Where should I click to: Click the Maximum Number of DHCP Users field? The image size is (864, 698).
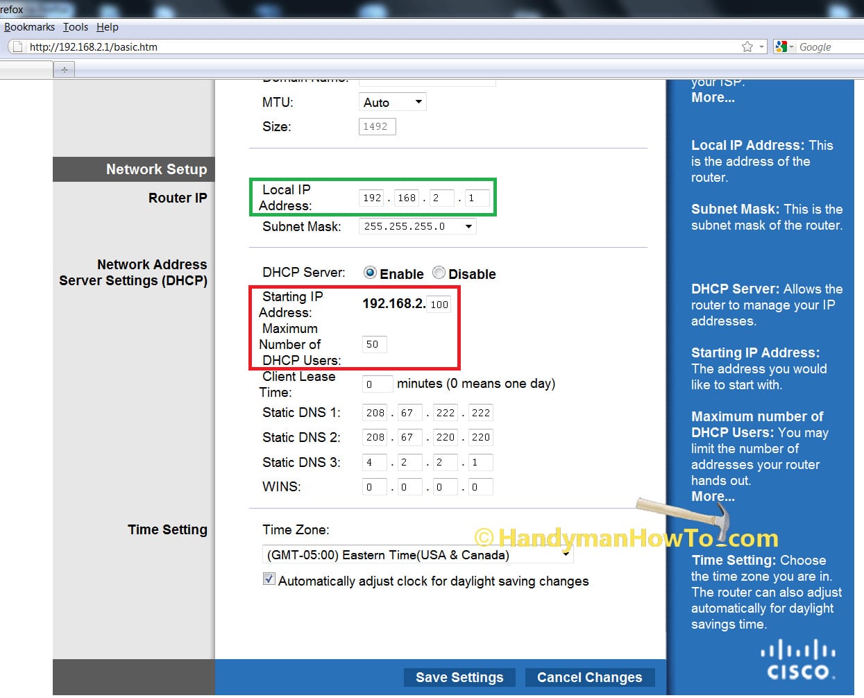point(375,344)
